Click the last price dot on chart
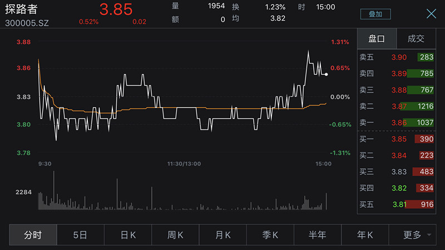Screen dimensions: 445x250 [327, 74]
